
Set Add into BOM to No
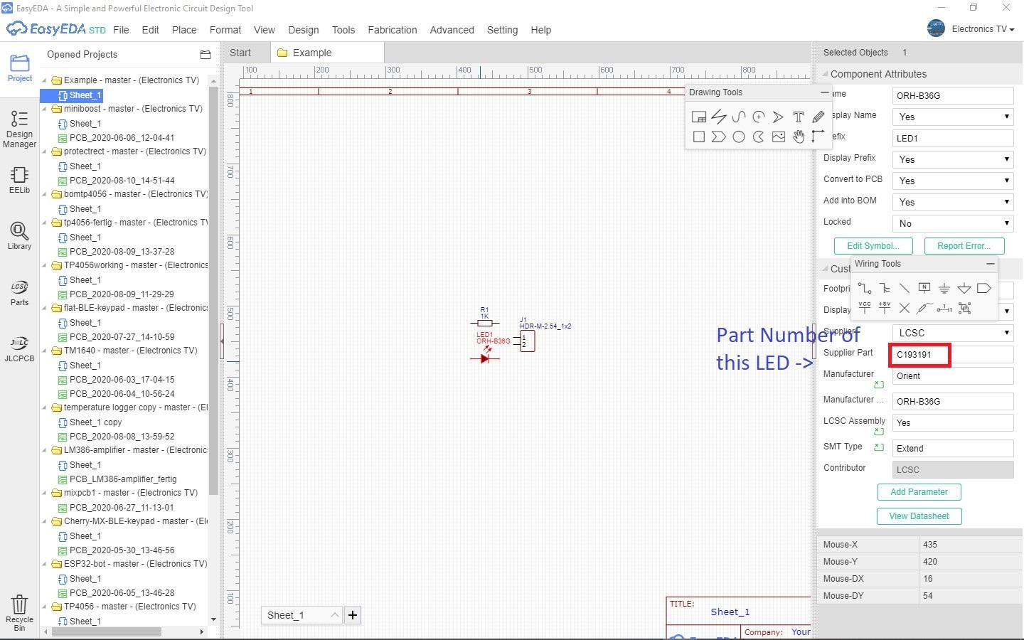tap(951, 201)
